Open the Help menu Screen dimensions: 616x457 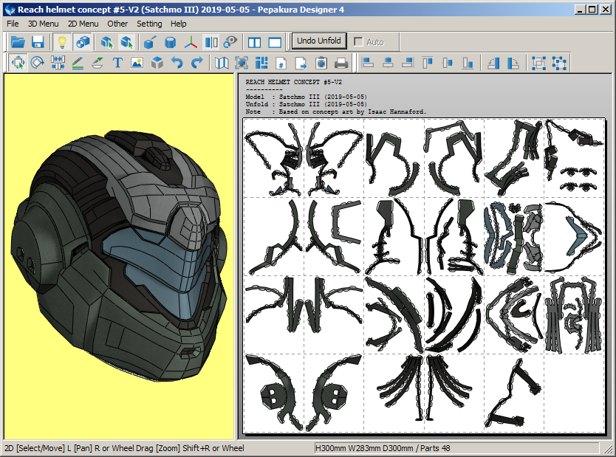coord(178,24)
